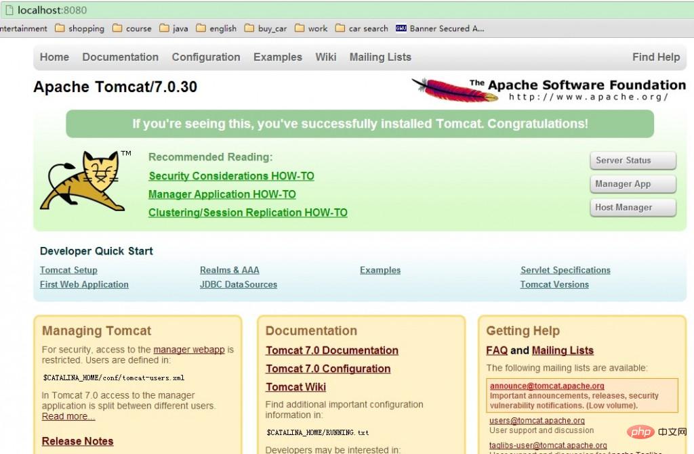
Task: Open Clustering/Session Replication HOW-TO link
Action: [x=248, y=212]
